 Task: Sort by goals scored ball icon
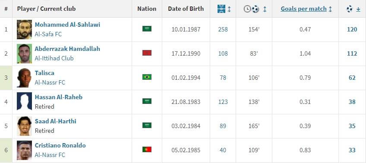pyautogui.click(x=350, y=9)
